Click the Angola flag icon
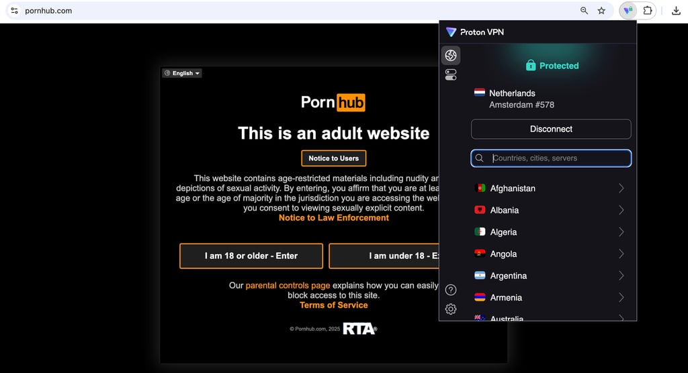This screenshot has height=373, width=688. pyautogui.click(x=480, y=254)
